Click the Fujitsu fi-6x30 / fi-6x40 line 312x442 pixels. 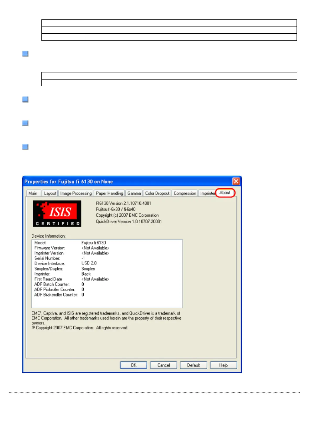click(116, 209)
